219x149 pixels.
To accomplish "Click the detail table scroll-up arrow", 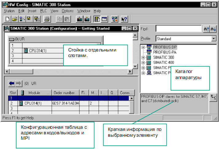I will click(x=131, y=98).
